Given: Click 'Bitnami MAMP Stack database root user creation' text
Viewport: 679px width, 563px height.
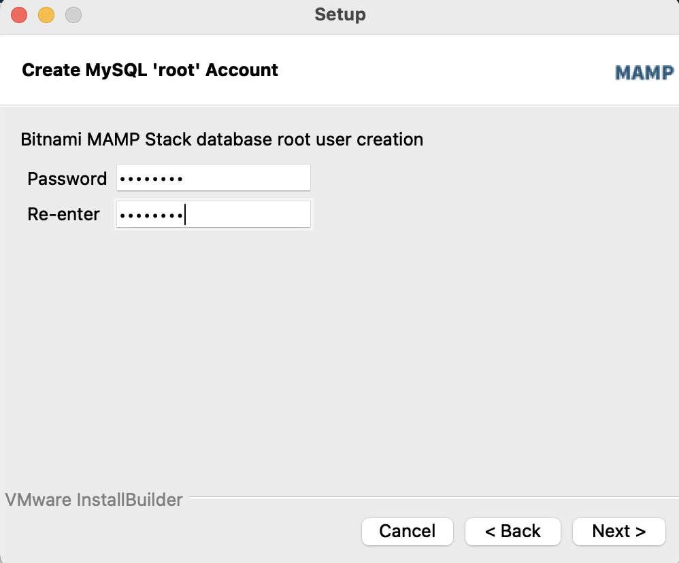Looking at the screenshot, I should 222,140.
